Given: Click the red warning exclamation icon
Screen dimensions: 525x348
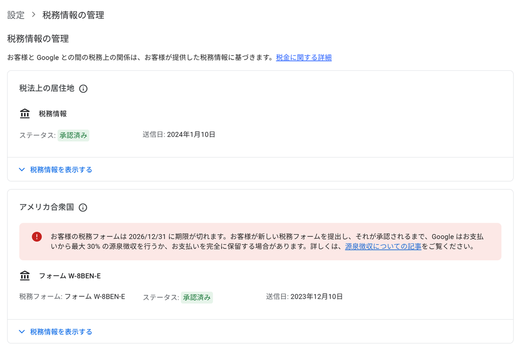Looking at the screenshot, I should point(37,237).
